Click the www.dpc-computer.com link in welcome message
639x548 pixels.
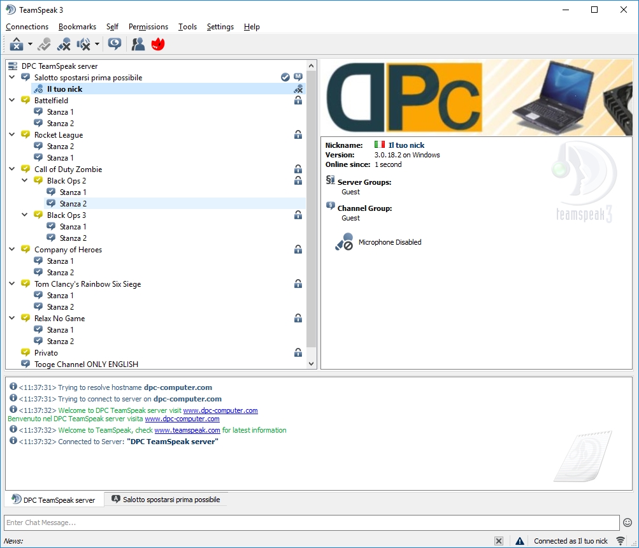click(x=220, y=410)
